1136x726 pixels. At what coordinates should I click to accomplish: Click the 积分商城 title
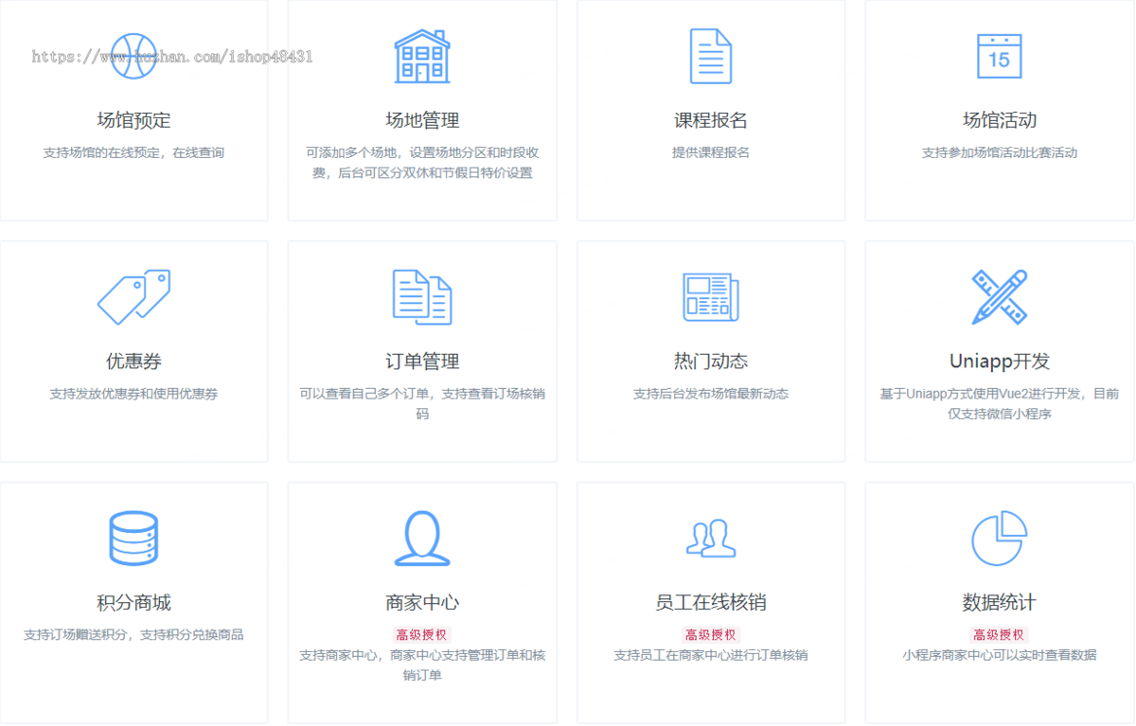click(133, 603)
